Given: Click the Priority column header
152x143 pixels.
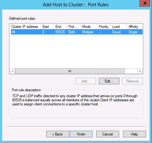Looking at the screenshot, I should [x=104, y=27].
